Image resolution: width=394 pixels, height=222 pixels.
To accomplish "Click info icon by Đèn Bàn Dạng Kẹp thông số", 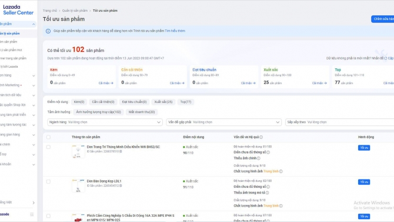I will (x=268, y=187).
